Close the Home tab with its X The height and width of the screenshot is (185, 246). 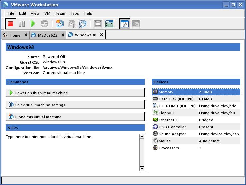point(26,35)
